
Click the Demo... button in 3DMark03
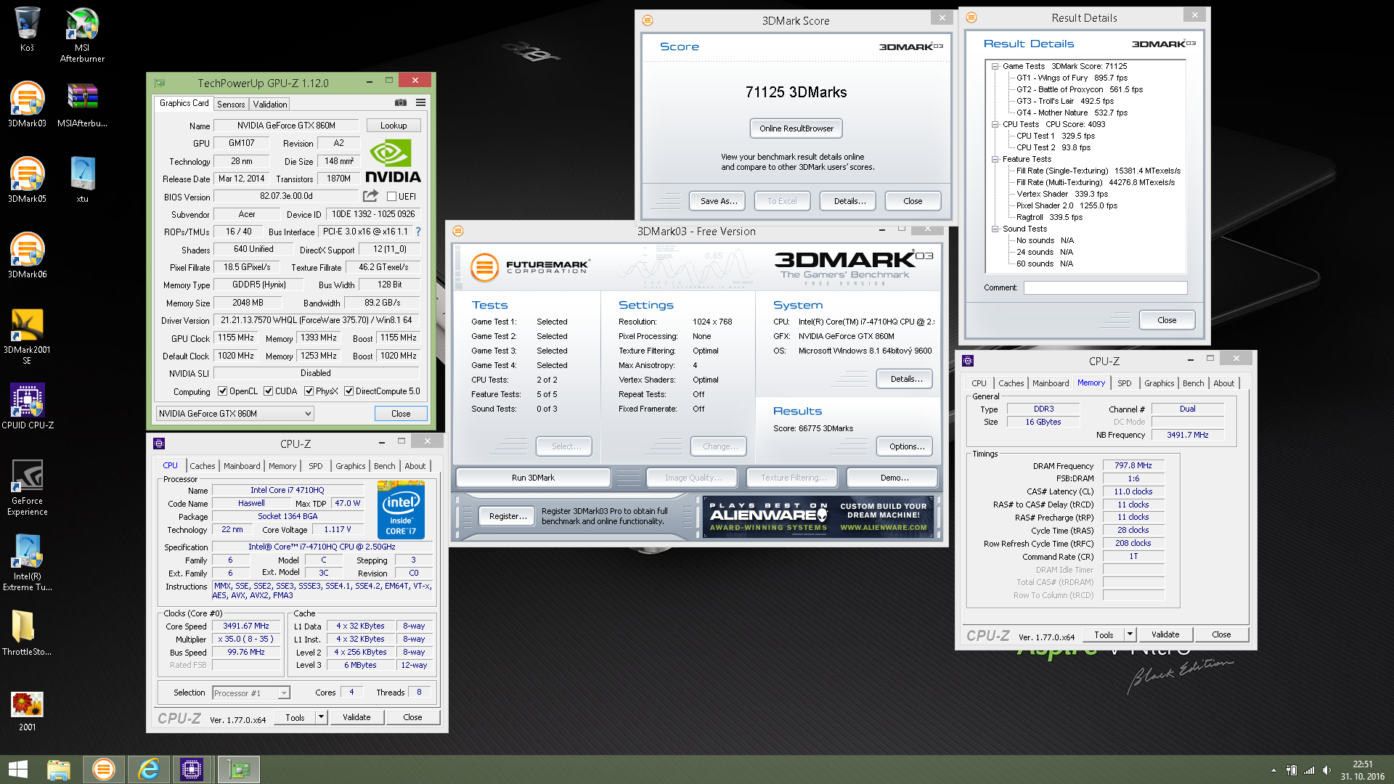coord(894,478)
